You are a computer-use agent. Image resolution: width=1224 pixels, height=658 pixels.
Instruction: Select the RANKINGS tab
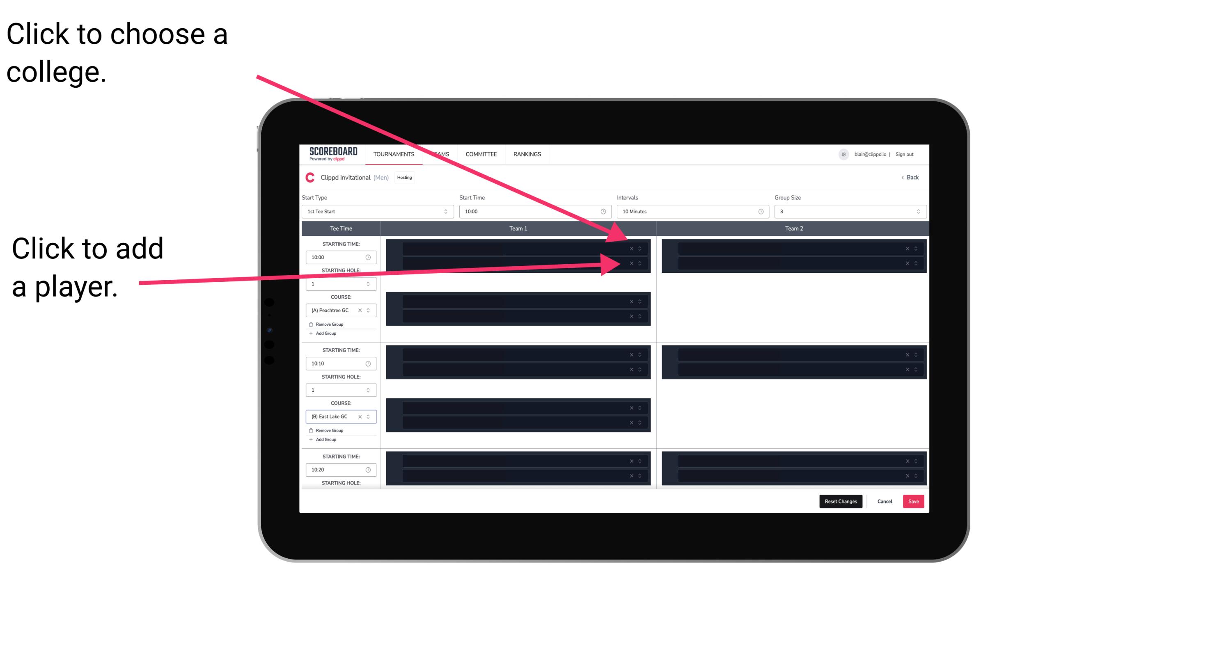[528, 155]
